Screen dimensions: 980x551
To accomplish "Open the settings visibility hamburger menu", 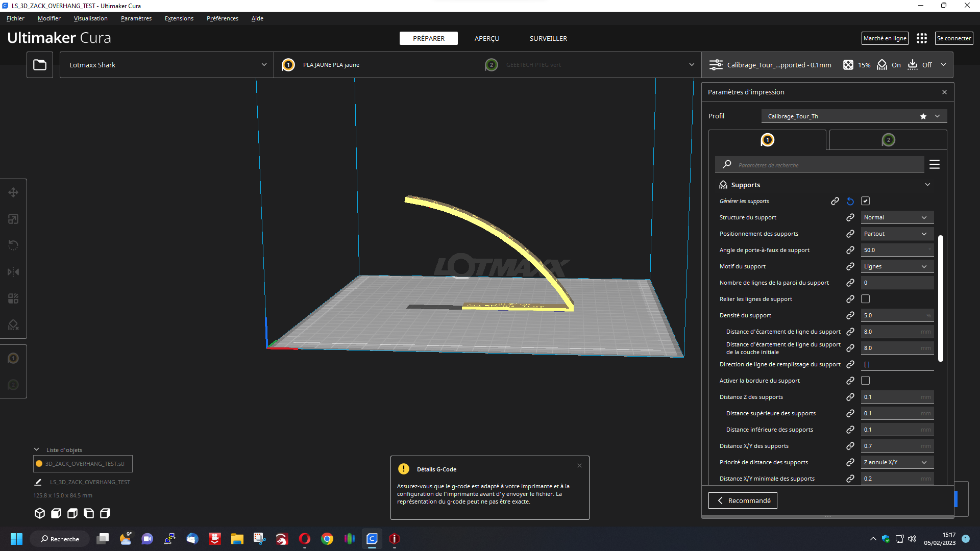I will point(935,164).
